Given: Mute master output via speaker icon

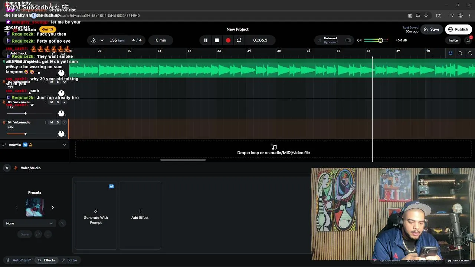Looking at the screenshot, I should pos(359,40).
